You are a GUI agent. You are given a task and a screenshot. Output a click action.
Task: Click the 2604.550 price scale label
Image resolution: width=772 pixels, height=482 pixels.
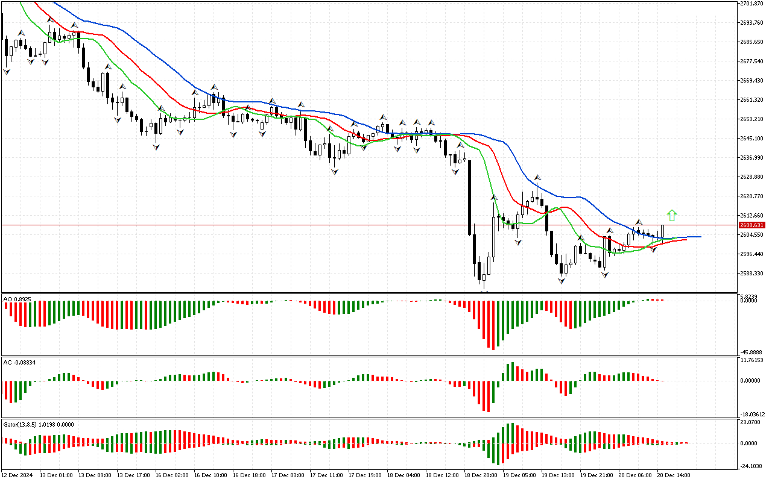click(753, 235)
